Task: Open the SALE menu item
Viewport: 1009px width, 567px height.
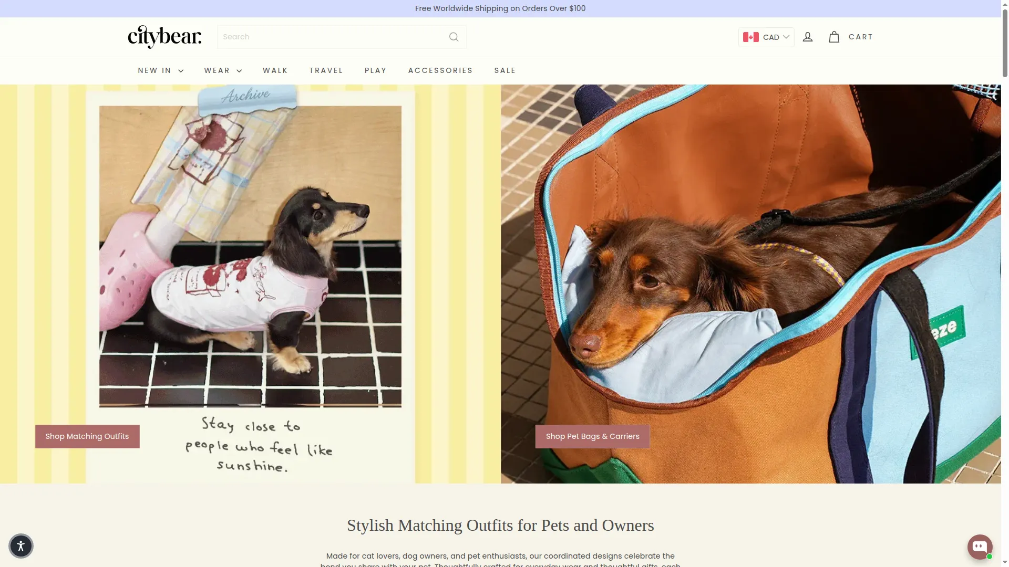Action: tap(505, 70)
